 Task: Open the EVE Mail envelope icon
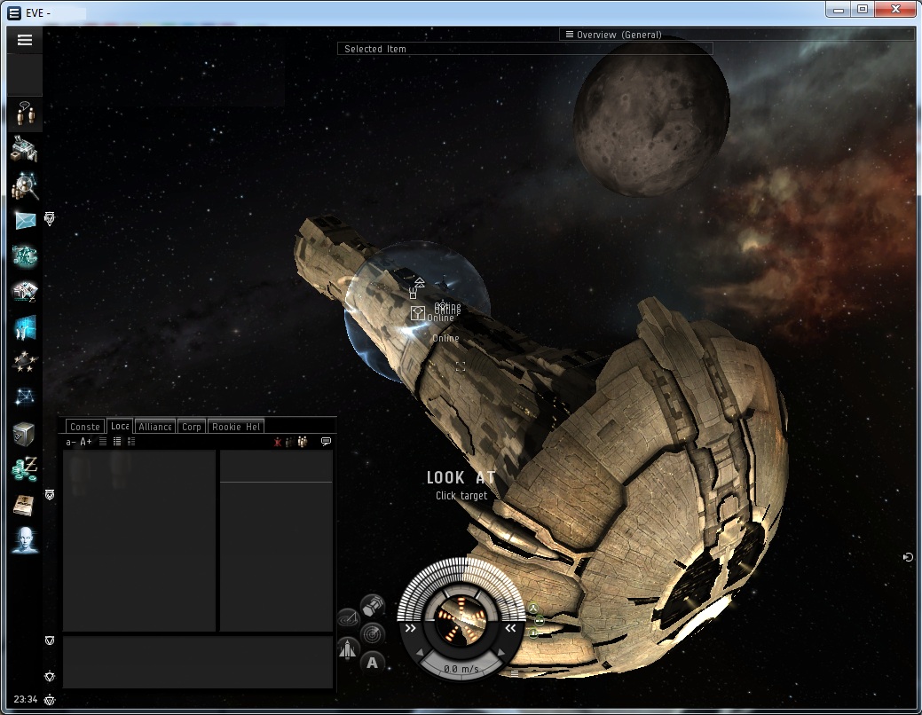pos(25,221)
